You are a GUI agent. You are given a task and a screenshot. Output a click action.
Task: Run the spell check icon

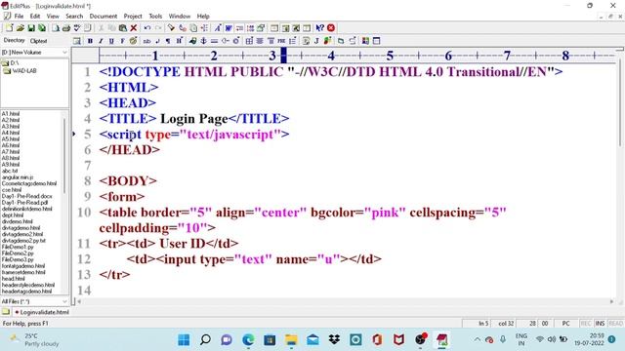[77, 28]
